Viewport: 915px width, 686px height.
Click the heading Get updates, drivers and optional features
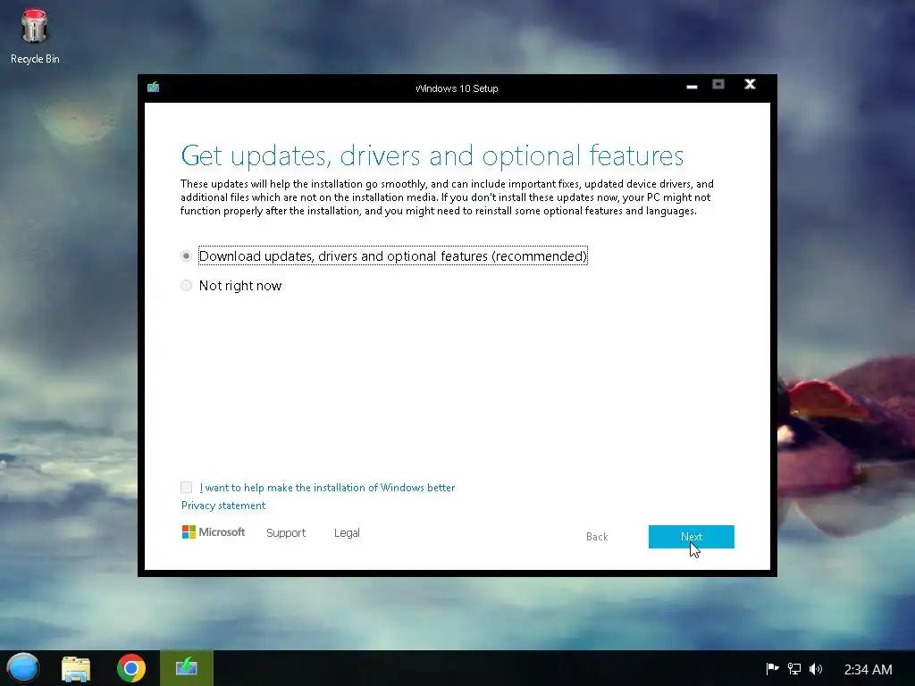pyautogui.click(x=432, y=155)
